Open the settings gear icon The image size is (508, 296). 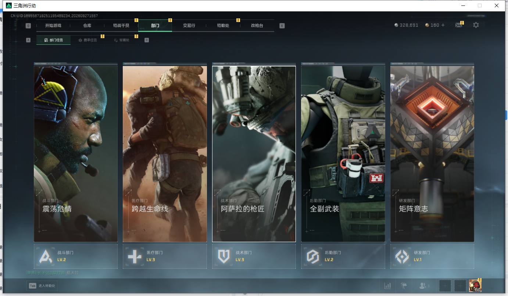(x=476, y=25)
